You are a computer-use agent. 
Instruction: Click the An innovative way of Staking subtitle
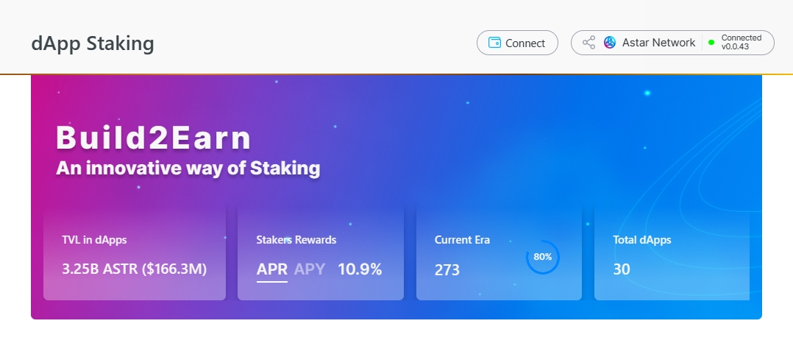188,169
